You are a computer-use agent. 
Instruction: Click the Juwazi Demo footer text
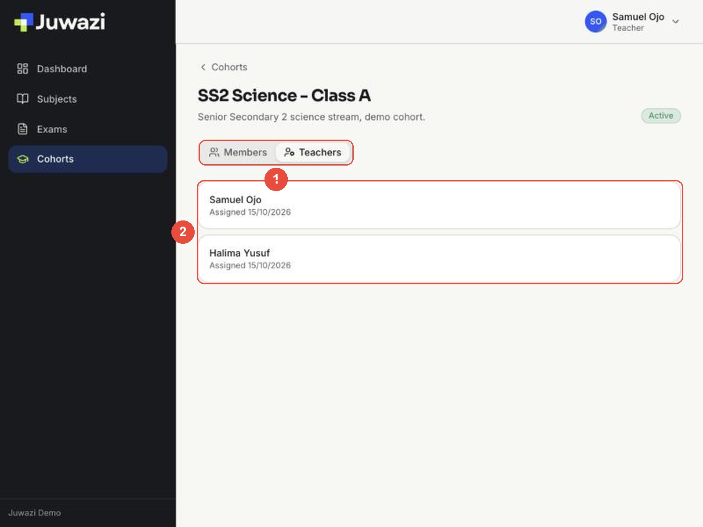click(35, 513)
